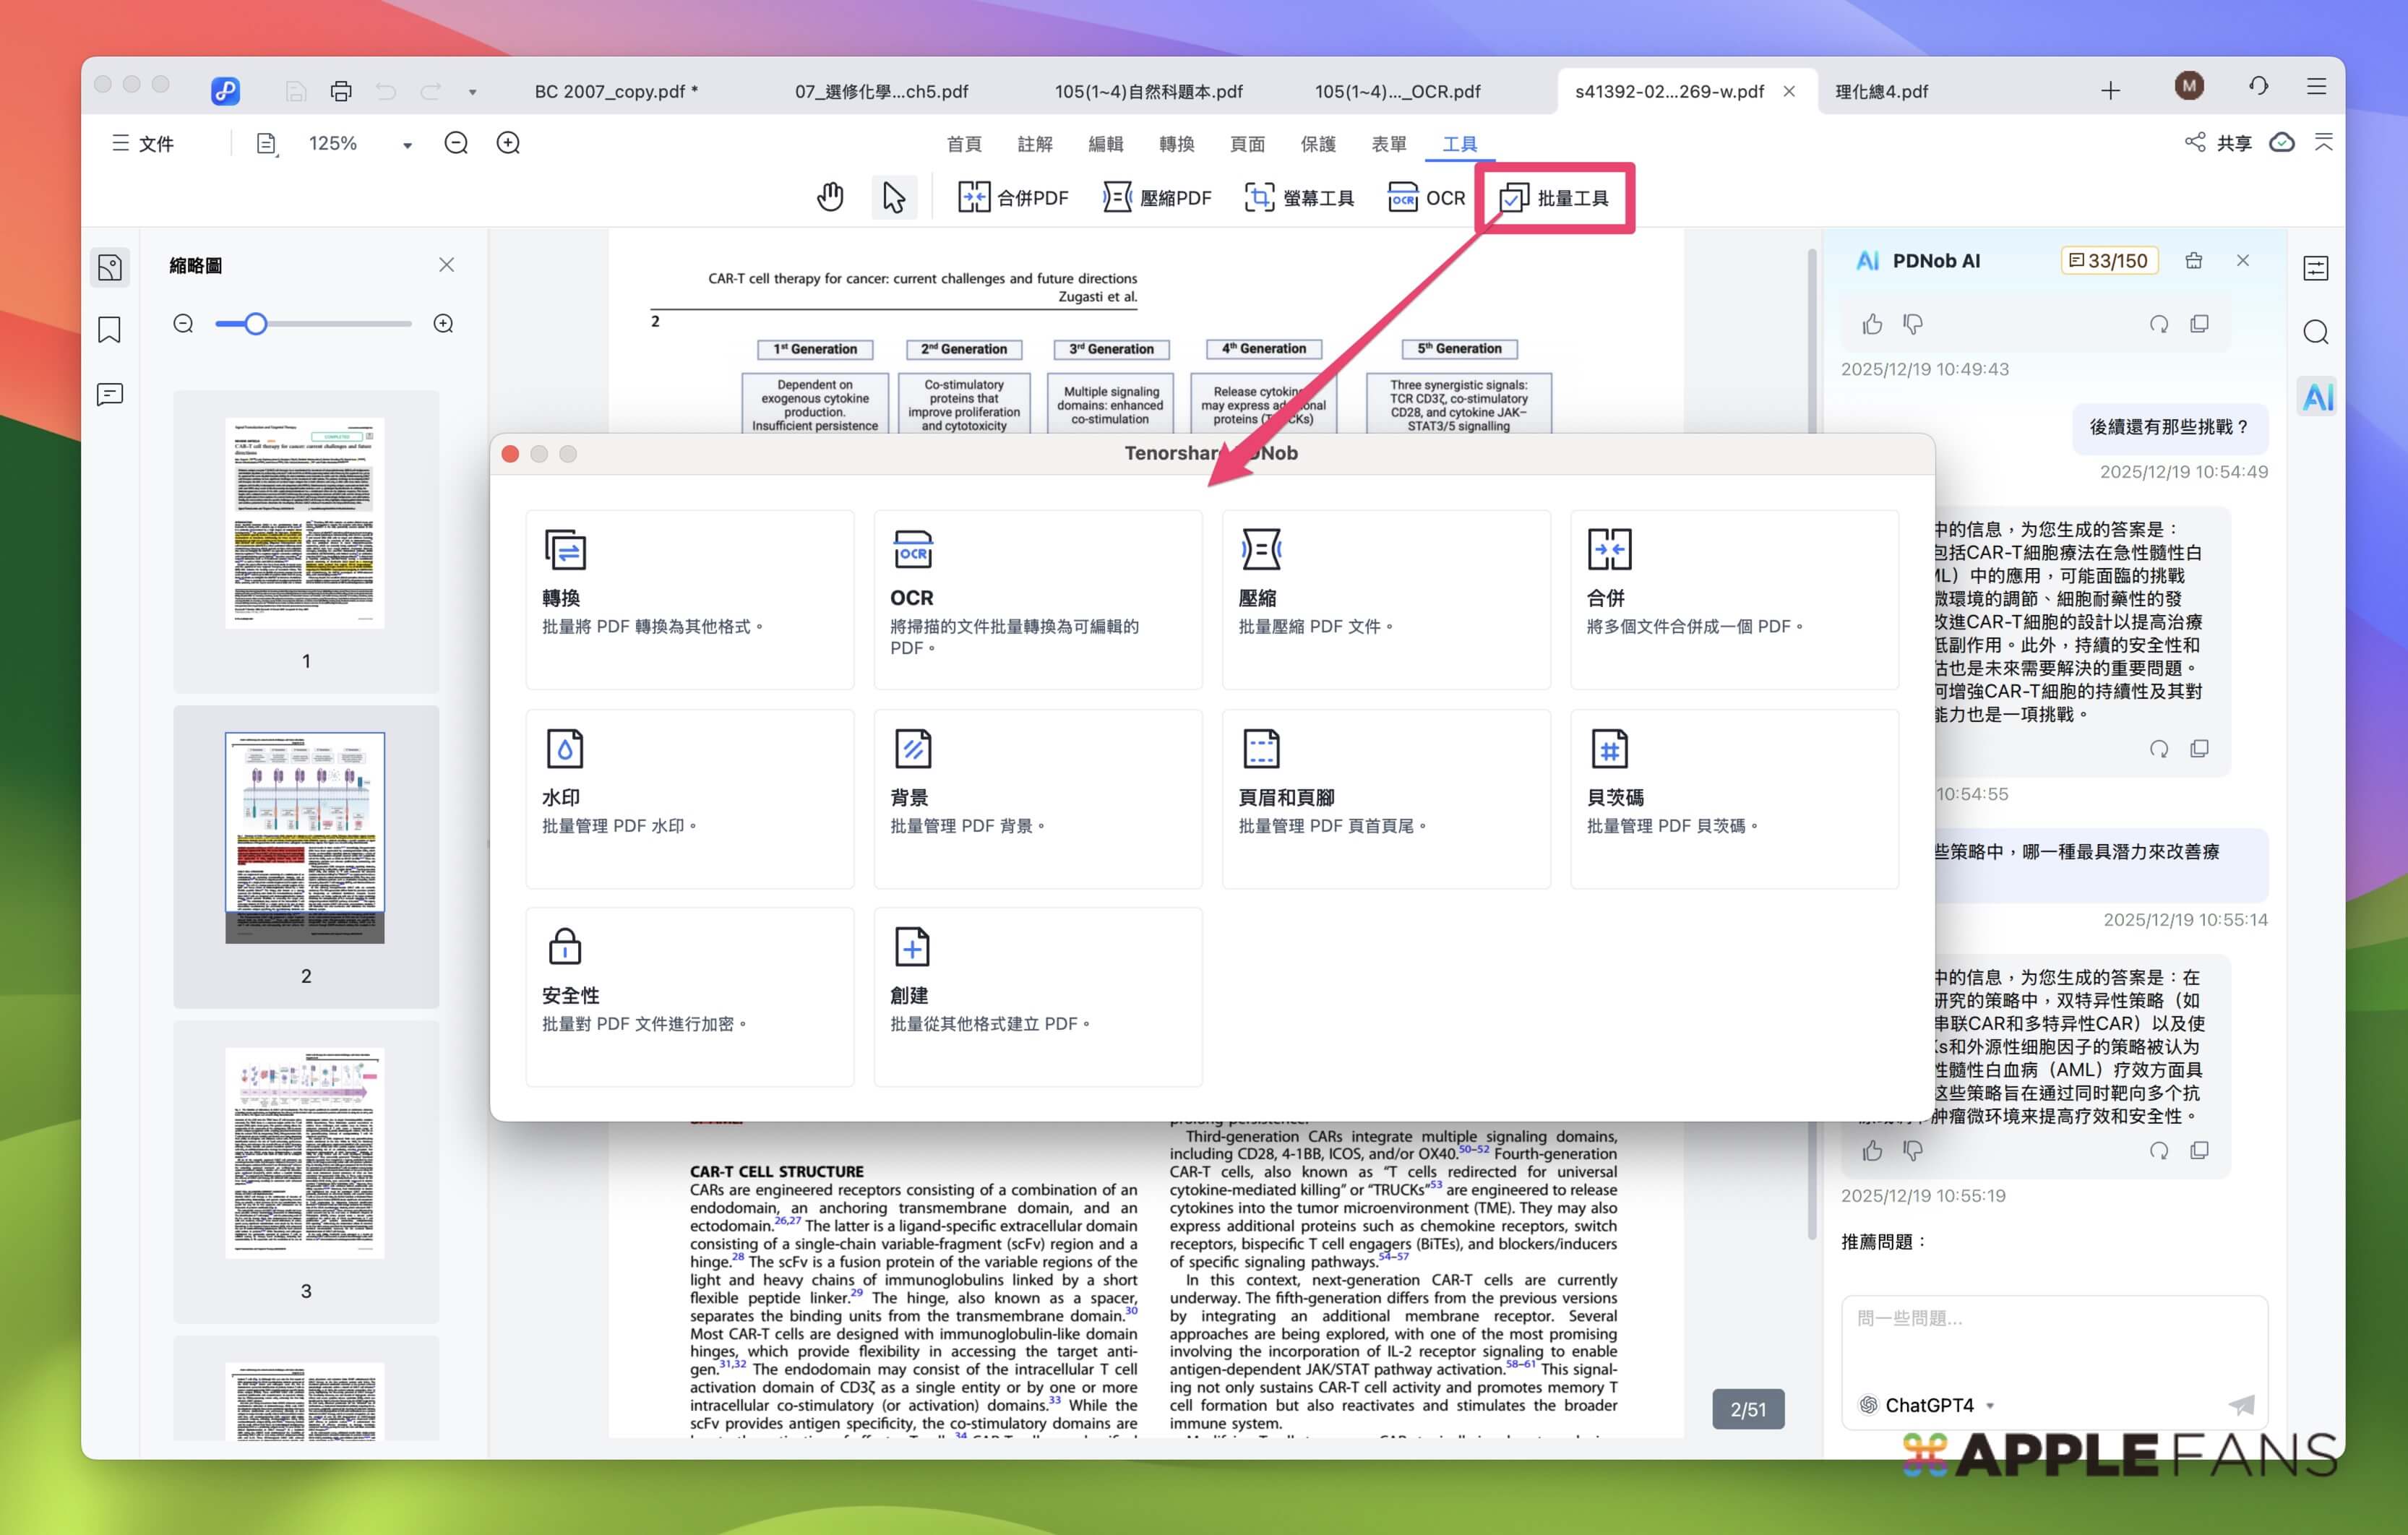Toggle the thumbnail panel icon in sidebar

110,267
